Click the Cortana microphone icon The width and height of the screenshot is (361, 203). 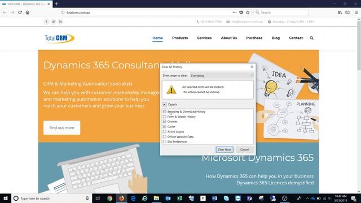[87, 198]
